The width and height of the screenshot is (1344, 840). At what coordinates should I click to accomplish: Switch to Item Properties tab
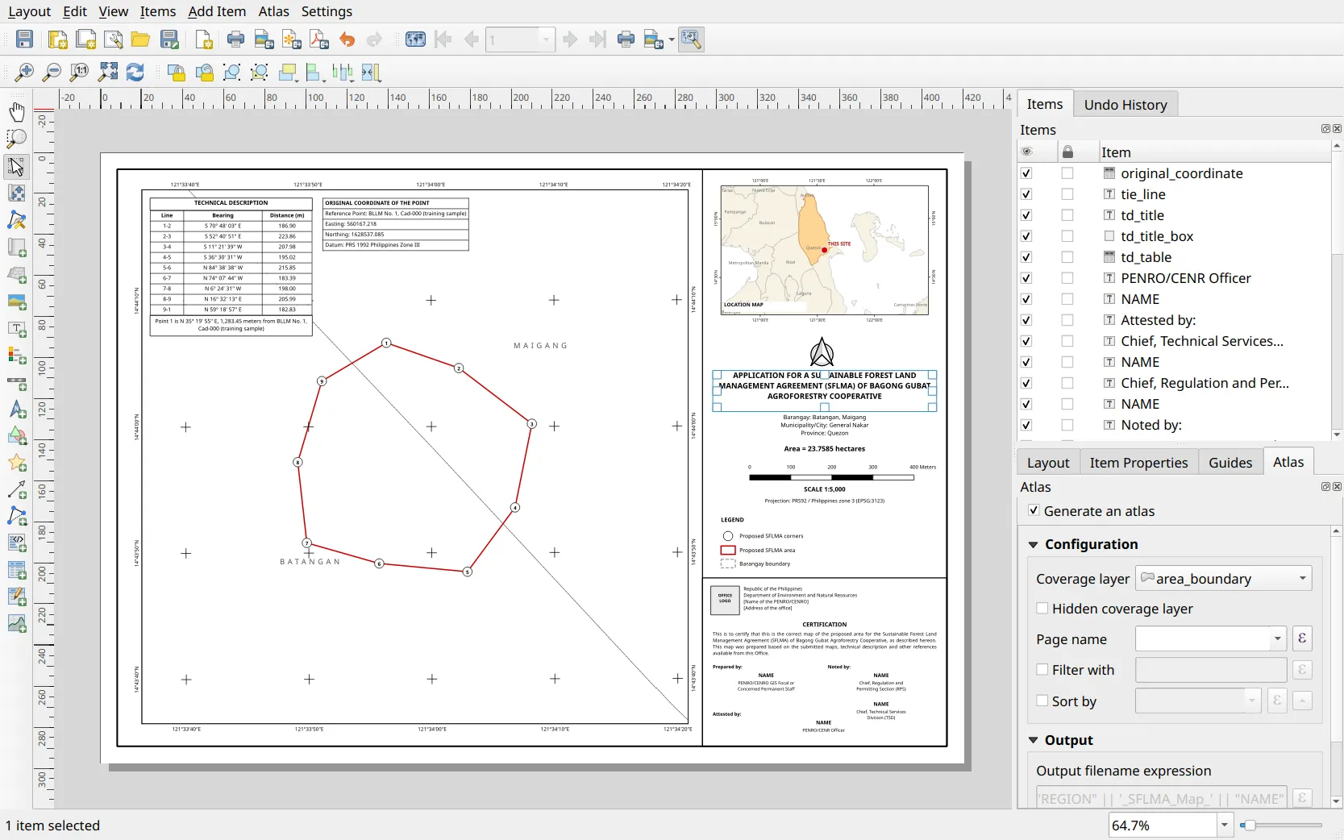(x=1138, y=463)
